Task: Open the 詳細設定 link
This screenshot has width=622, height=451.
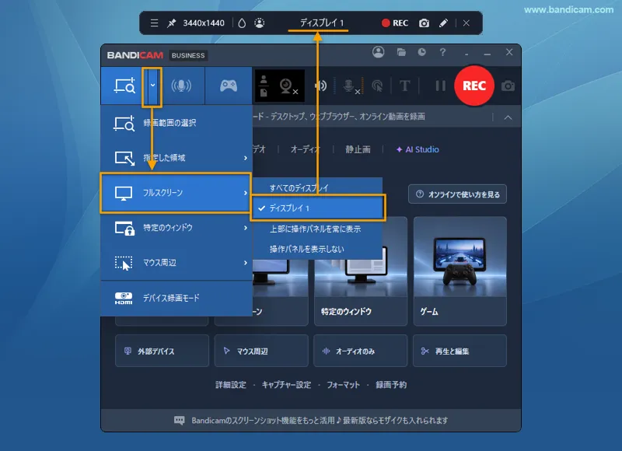Action: [x=231, y=385]
